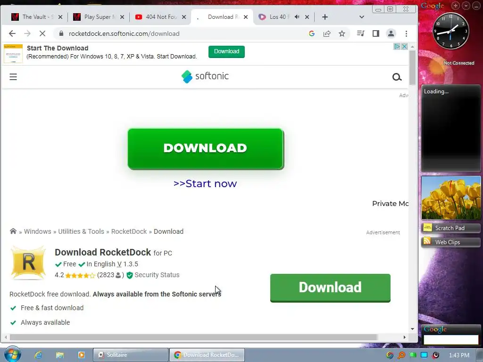Click the big green DOWNLOAD ad button
Viewport: 483px width, 362px height.
206,149
